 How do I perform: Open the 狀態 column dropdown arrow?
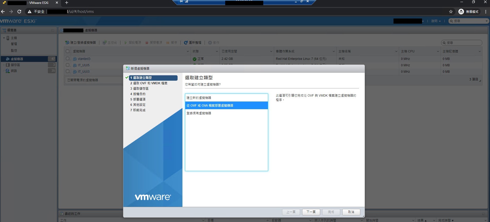click(x=217, y=51)
